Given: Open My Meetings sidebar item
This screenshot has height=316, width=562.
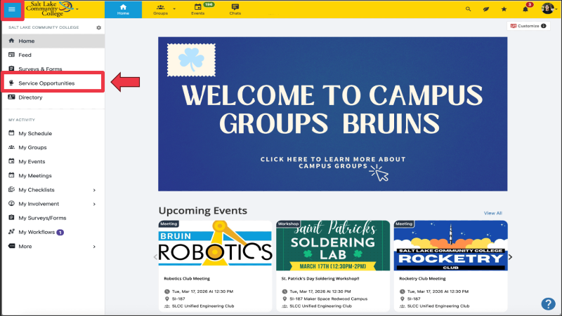Looking at the screenshot, I should [53, 175].
